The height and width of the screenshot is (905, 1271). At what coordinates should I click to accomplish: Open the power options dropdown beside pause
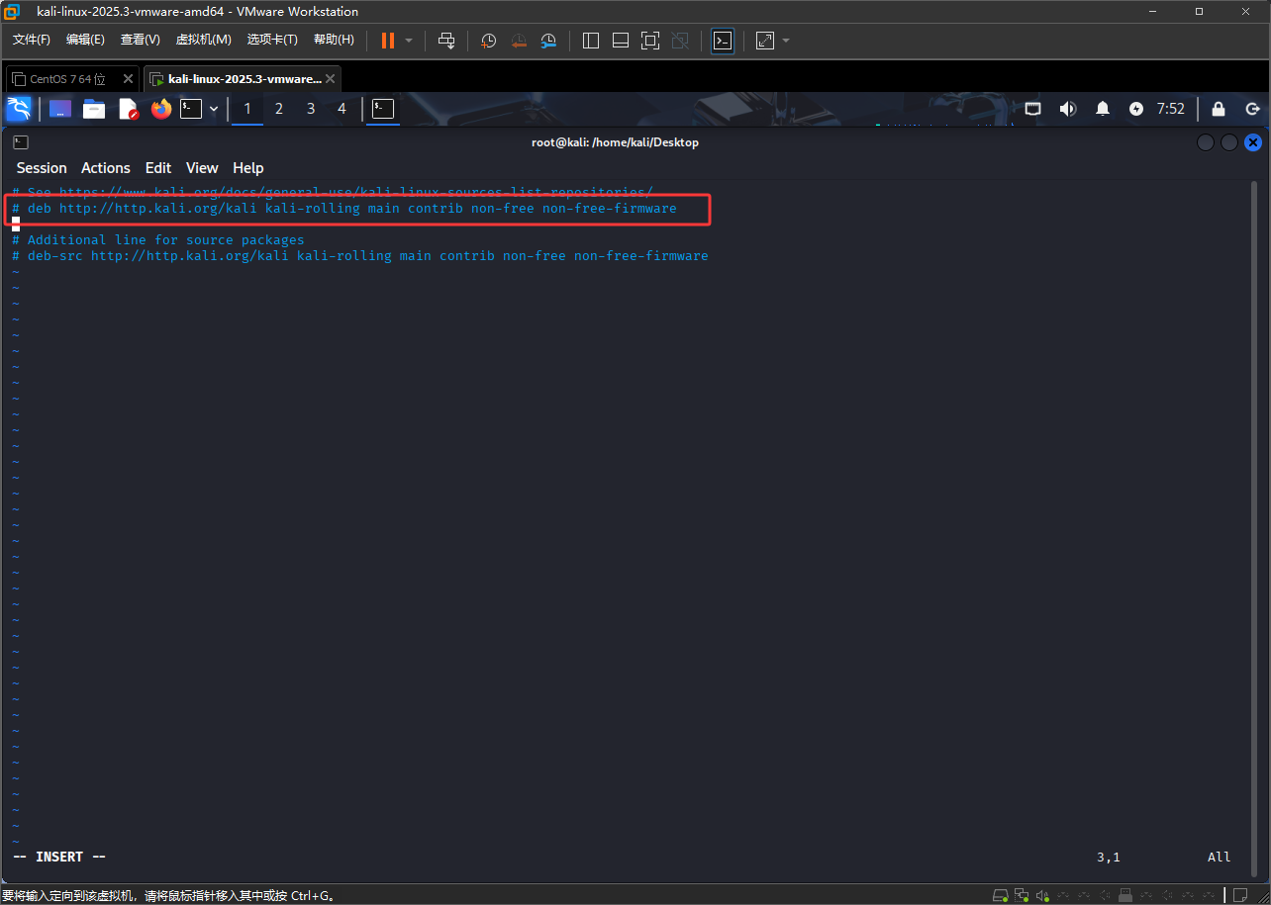click(409, 41)
